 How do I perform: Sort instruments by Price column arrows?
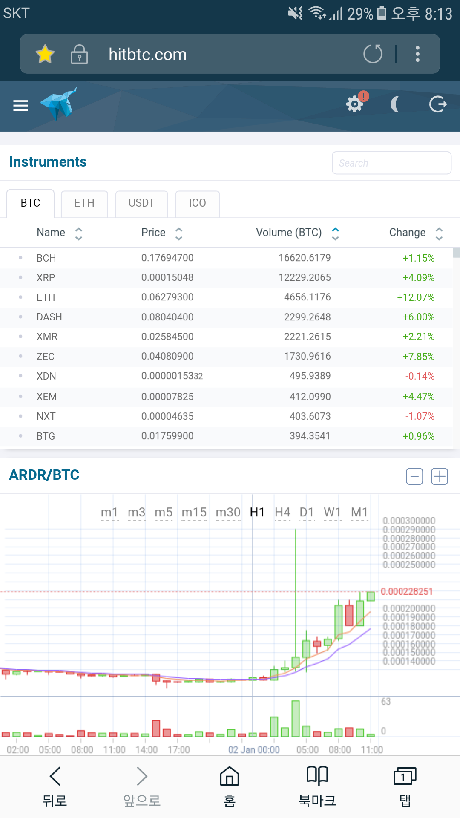(x=179, y=233)
